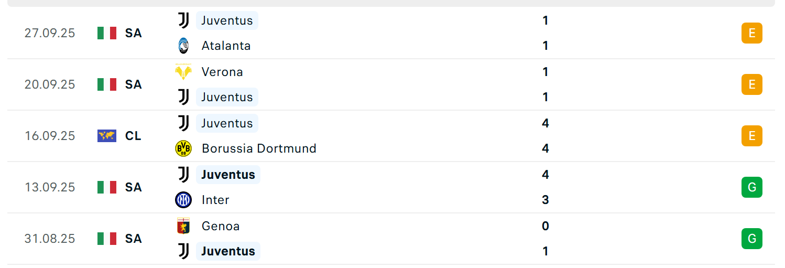Image resolution: width=785 pixels, height=268 pixels.
Task: Click the Genoa club crest icon
Action: 183,226
